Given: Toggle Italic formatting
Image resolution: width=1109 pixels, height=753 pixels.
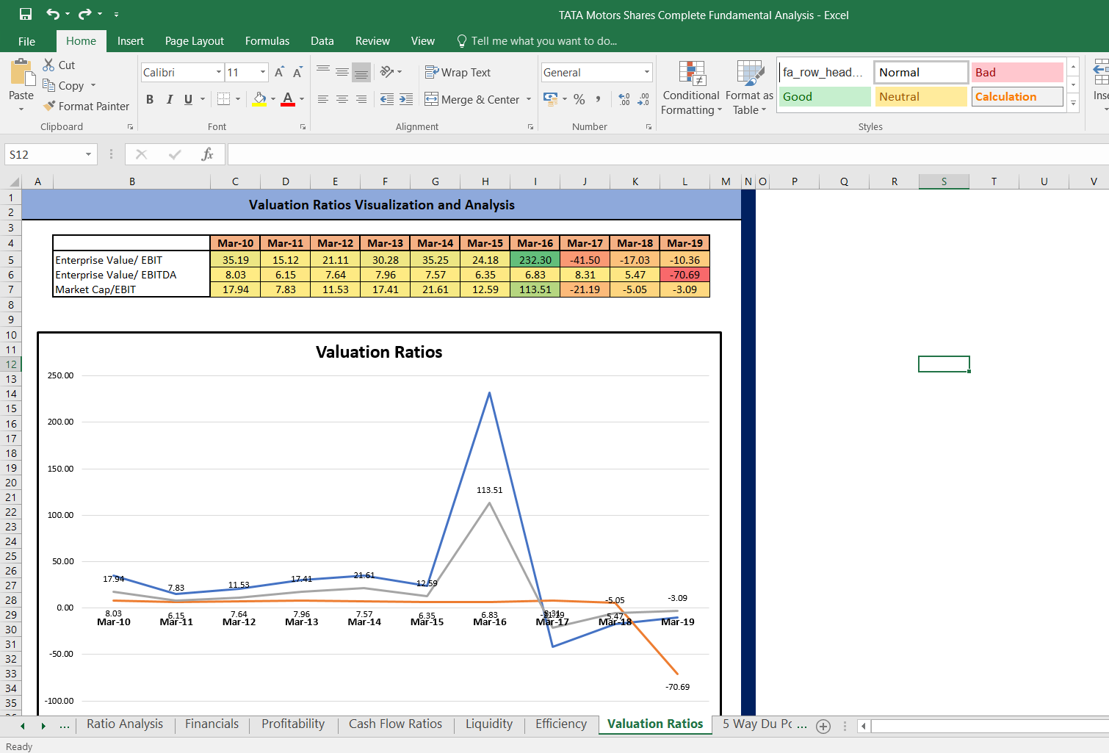Looking at the screenshot, I should (x=170, y=99).
